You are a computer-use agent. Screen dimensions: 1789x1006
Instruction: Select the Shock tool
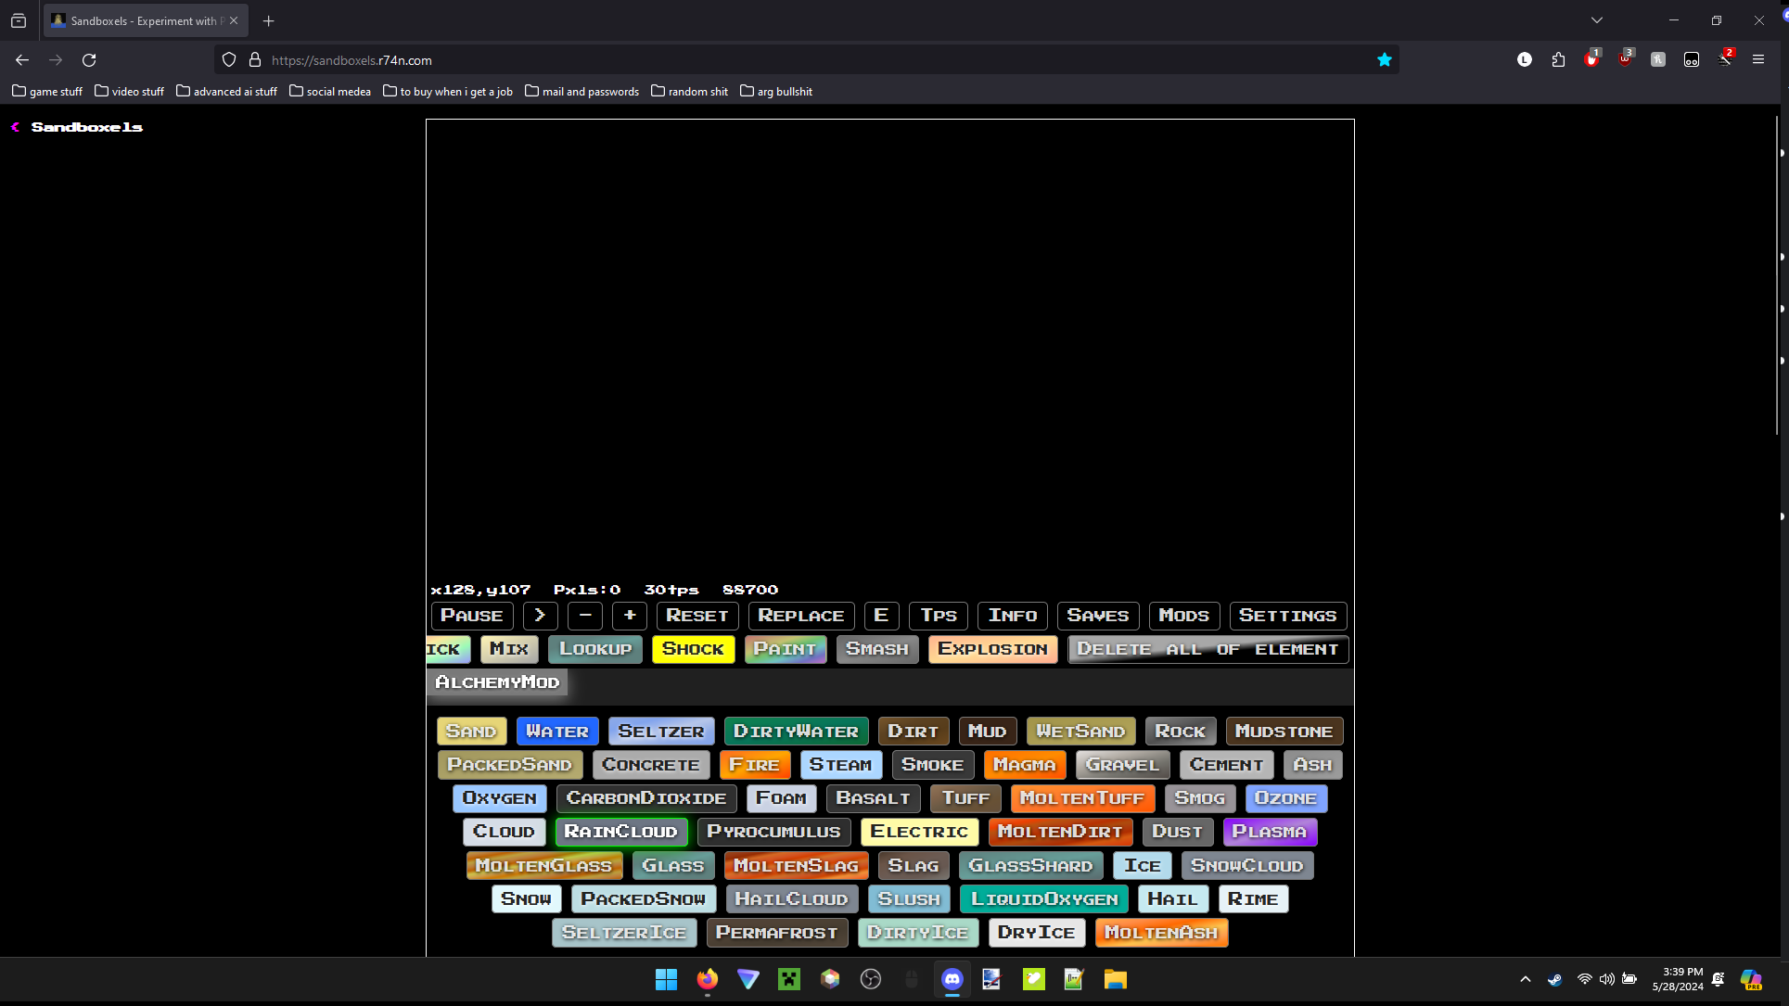click(693, 649)
